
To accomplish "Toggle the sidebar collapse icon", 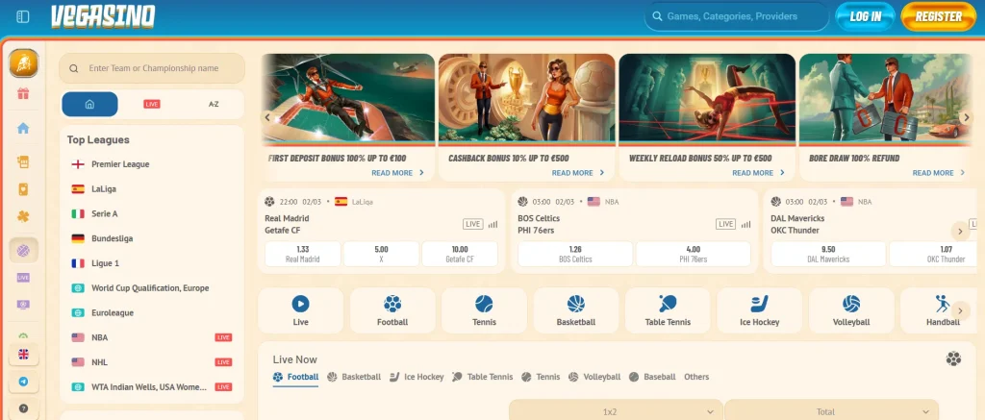I will (x=23, y=16).
